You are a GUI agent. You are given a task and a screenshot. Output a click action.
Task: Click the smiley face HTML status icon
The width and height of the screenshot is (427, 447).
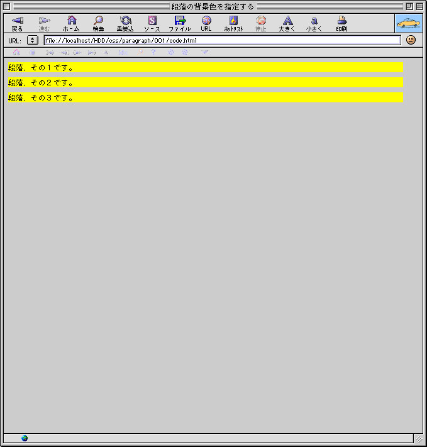point(411,40)
